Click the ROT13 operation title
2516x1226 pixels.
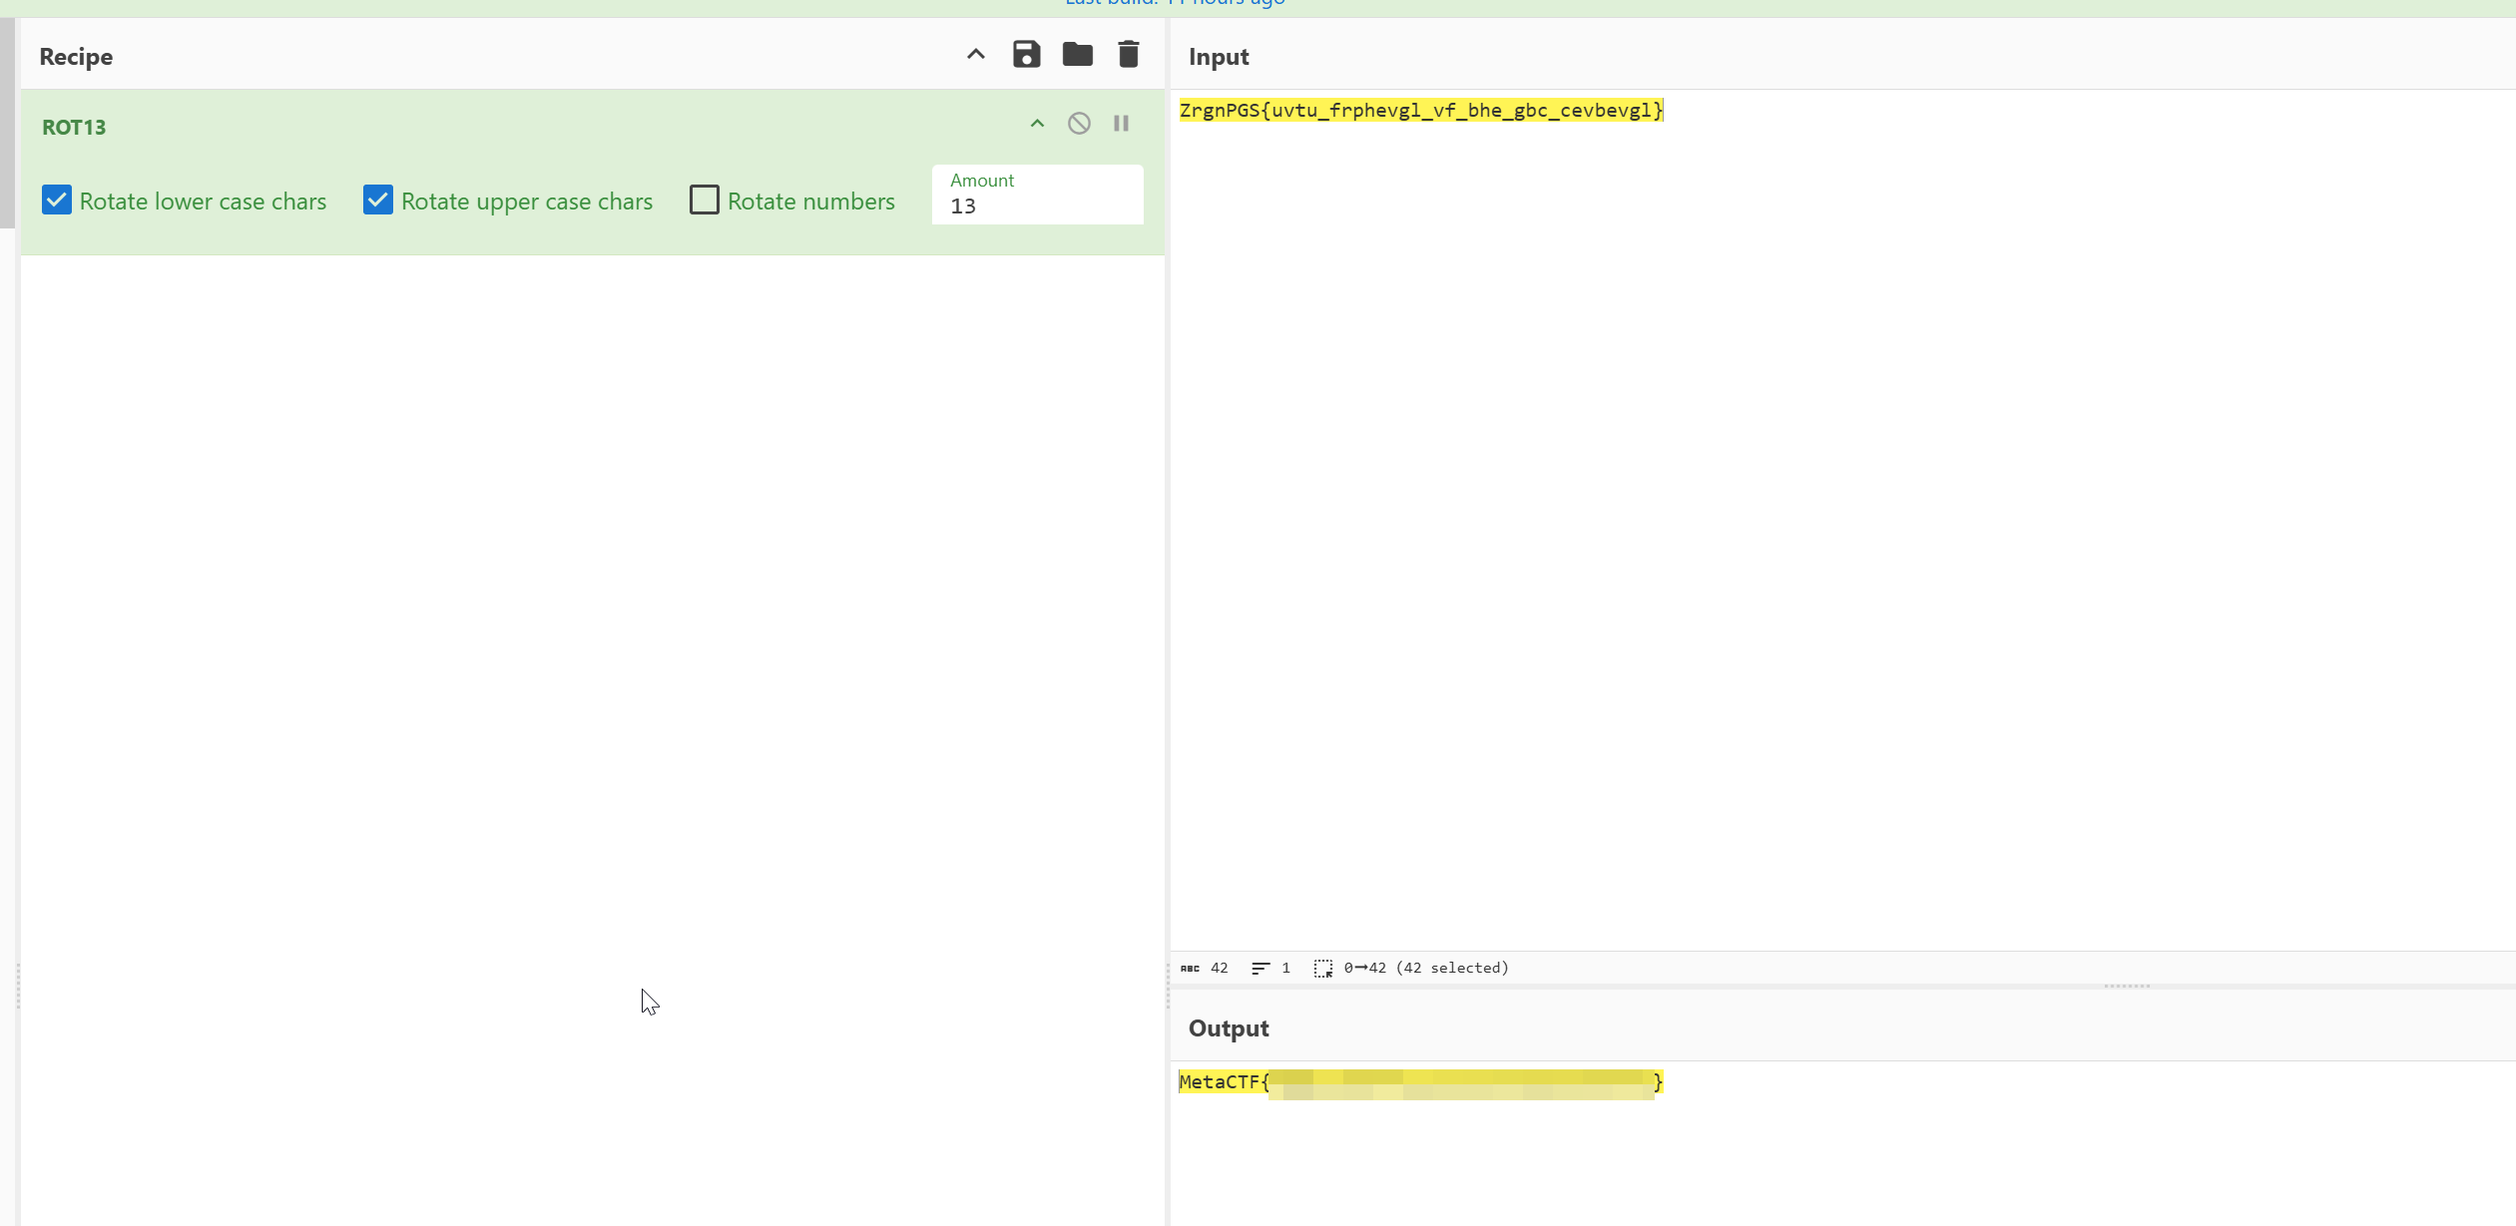[x=74, y=127]
